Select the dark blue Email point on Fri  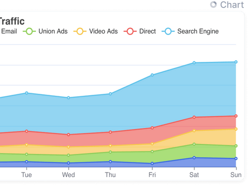[x=152, y=164]
